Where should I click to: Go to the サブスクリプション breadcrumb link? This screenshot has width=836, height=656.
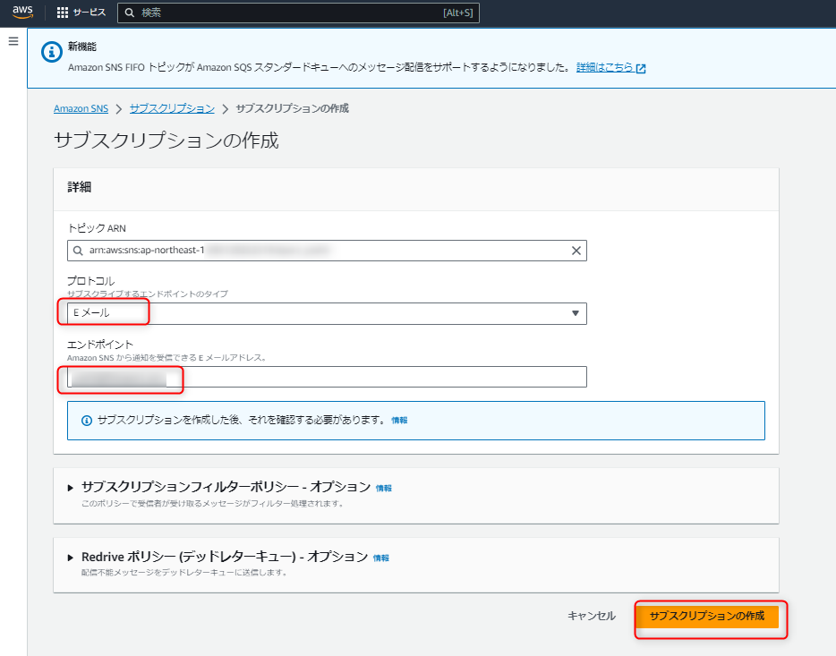pos(172,108)
